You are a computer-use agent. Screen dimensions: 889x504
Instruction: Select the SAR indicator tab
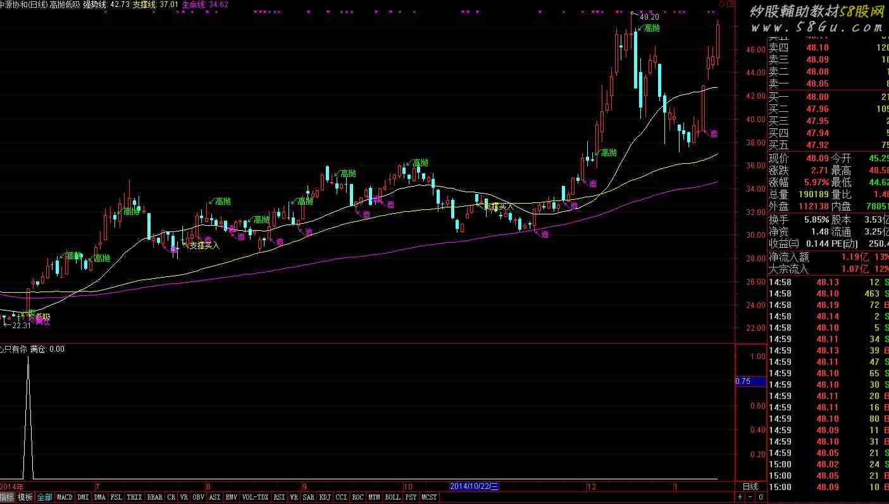tap(308, 498)
